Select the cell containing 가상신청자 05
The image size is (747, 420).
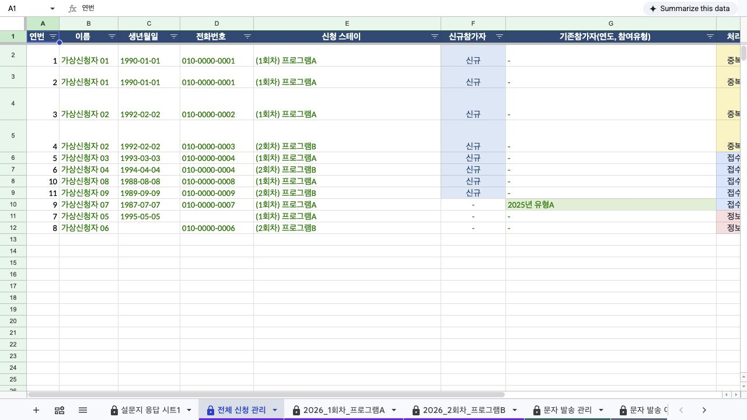coord(89,216)
